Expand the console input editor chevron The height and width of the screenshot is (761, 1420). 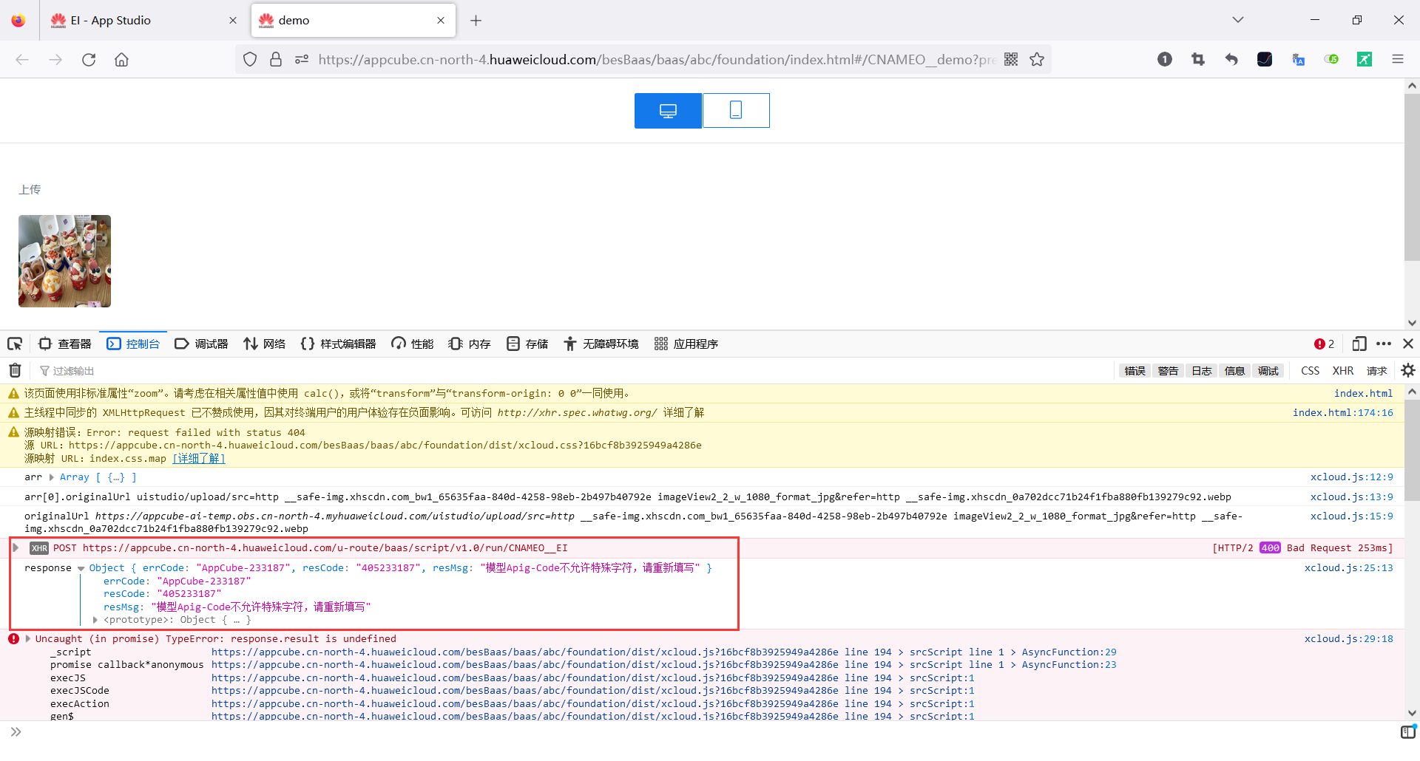[16, 732]
